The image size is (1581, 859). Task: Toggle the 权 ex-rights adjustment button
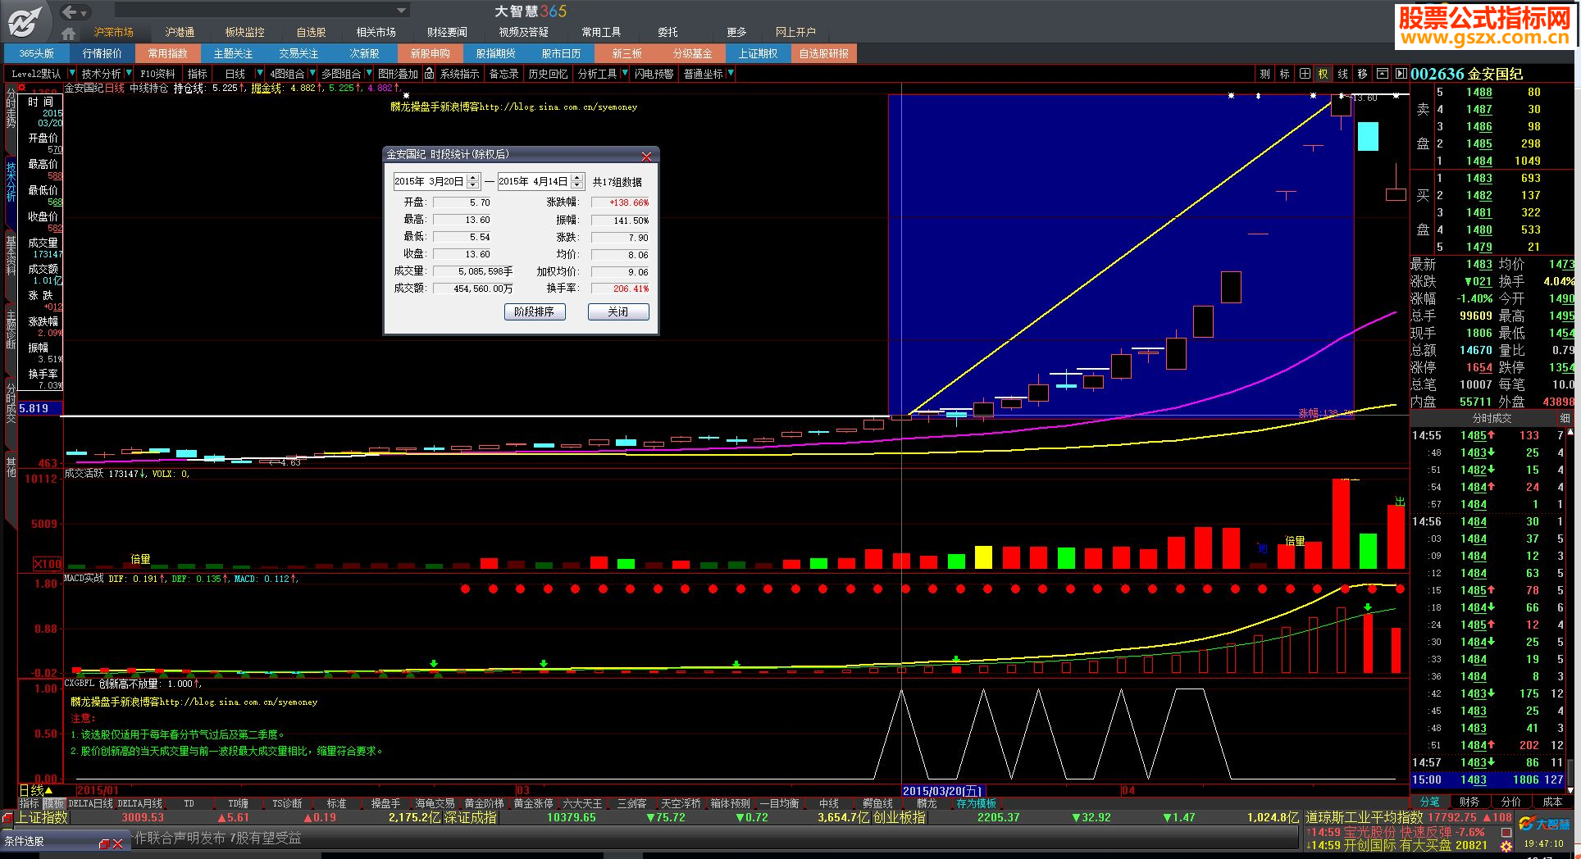click(1323, 74)
